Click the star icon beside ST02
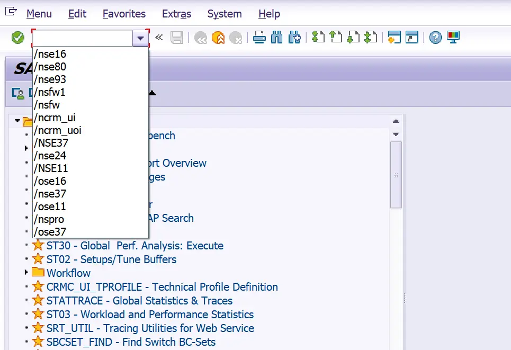This screenshot has width=511, height=350. 38,258
